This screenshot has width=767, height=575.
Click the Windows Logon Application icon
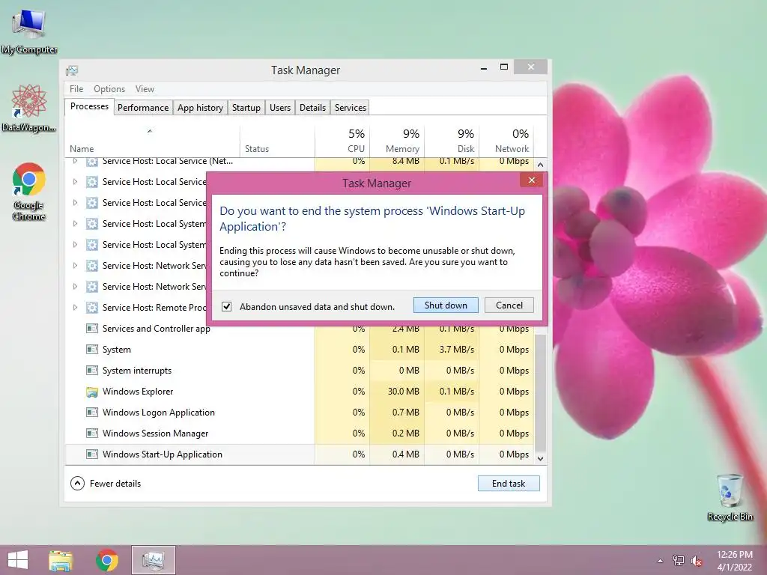pos(91,413)
